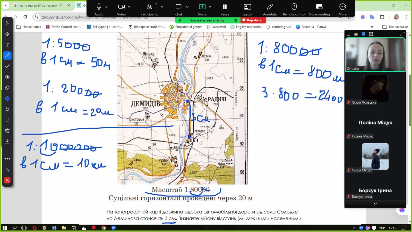Mute microphone via Audio button
412x232 pixels.
[99, 9]
